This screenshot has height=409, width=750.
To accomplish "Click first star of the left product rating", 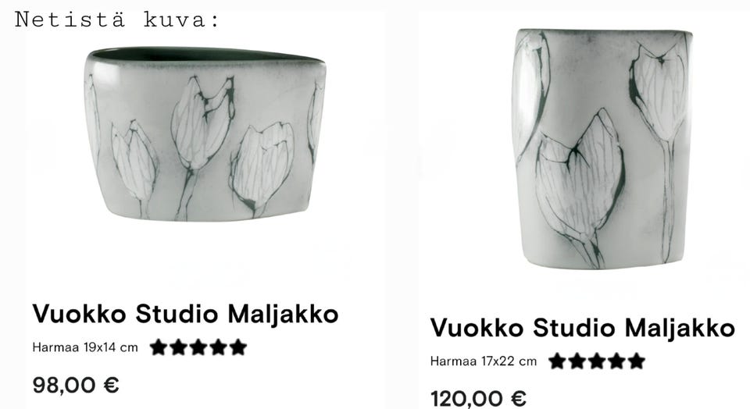I will [159, 347].
